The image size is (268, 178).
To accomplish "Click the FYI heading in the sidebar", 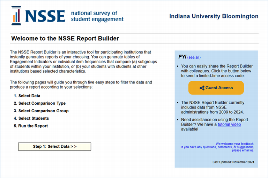I will coord(182,57).
